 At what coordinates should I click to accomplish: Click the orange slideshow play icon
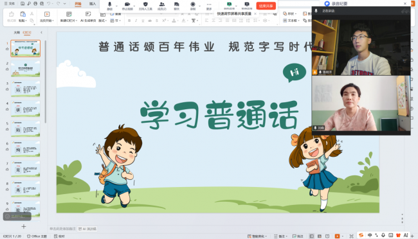coord(337,236)
